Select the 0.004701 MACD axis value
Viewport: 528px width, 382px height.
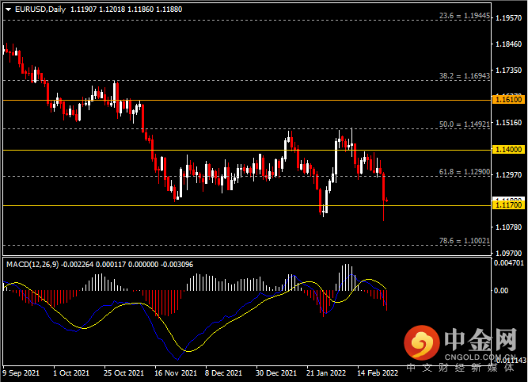(x=509, y=262)
